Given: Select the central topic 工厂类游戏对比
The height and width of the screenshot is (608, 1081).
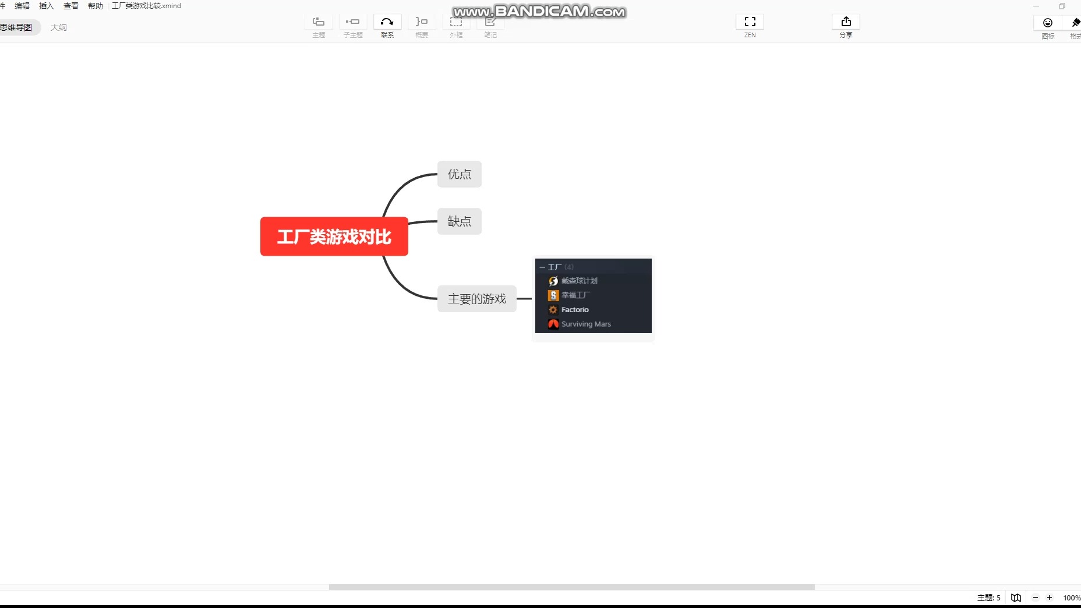Looking at the screenshot, I should click(334, 236).
